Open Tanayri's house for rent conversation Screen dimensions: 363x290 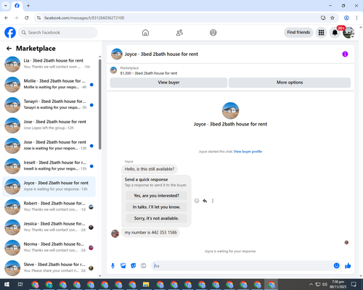click(49, 105)
